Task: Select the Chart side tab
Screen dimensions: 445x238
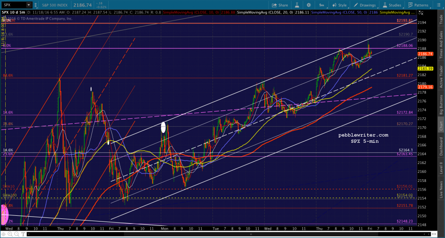Action: click(x=442, y=125)
